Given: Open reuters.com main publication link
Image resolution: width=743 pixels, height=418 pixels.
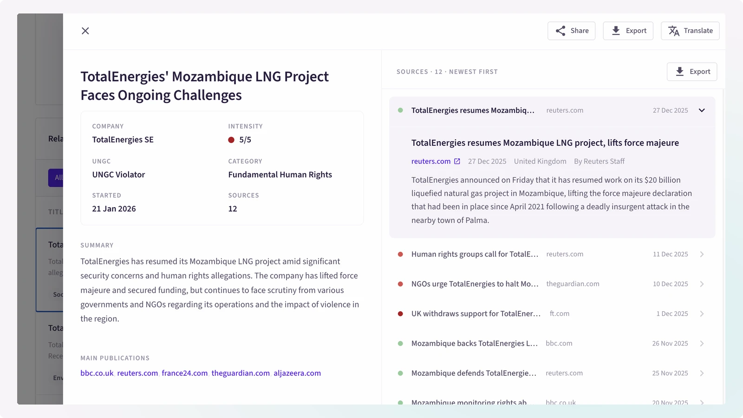Looking at the screenshot, I should (x=137, y=373).
